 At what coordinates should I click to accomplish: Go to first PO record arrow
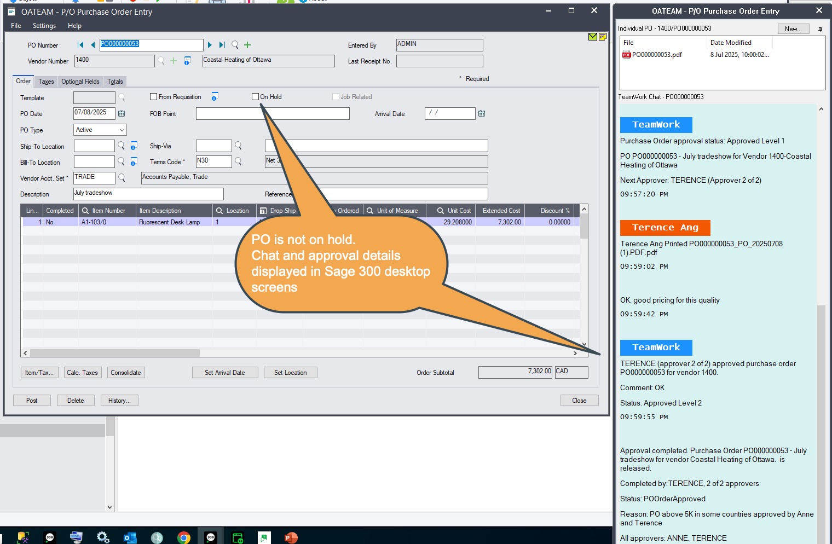coord(80,45)
